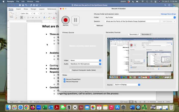179x112 pixels.
Task: Click the Print icon in Word's title bar
Action: coord(33,5)
